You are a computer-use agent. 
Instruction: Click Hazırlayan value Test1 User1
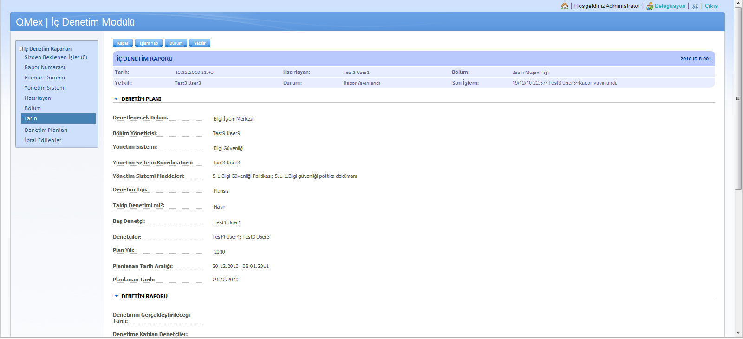point(356,72)
